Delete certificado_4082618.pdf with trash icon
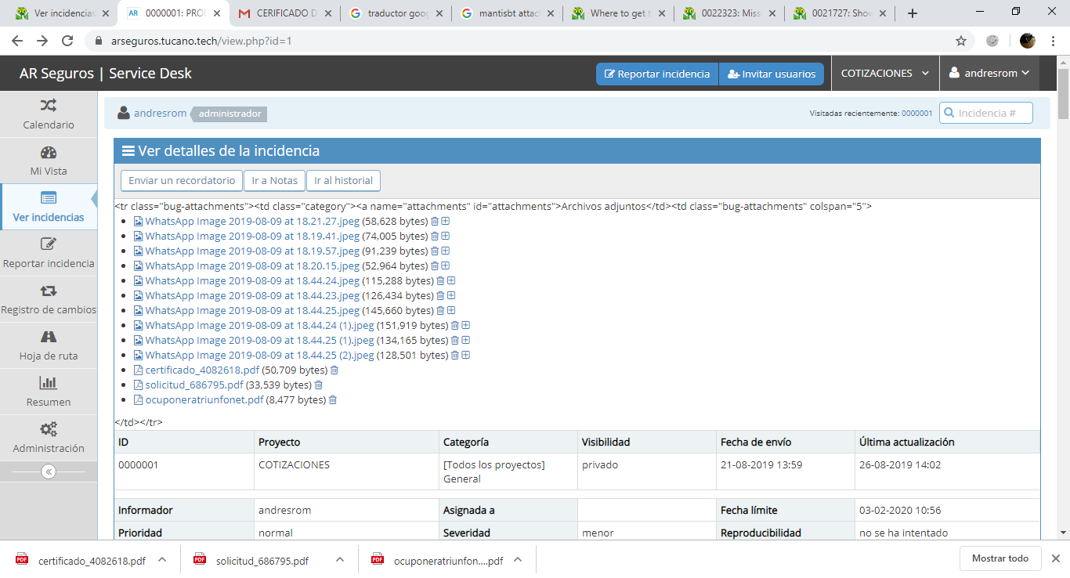Screen dimensions: 1070x578 [x=334, y=370]
